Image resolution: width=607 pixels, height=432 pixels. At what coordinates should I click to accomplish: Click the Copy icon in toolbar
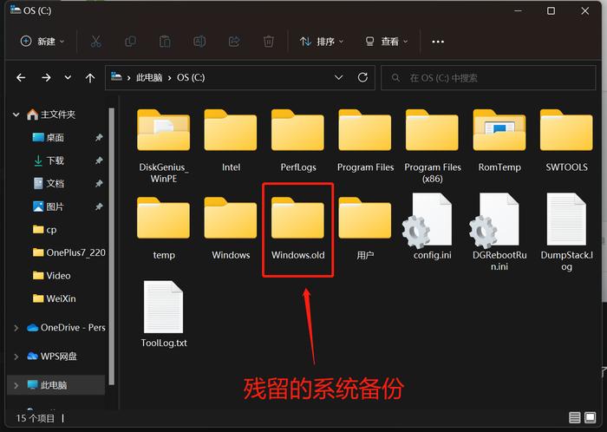coord(130,42)
